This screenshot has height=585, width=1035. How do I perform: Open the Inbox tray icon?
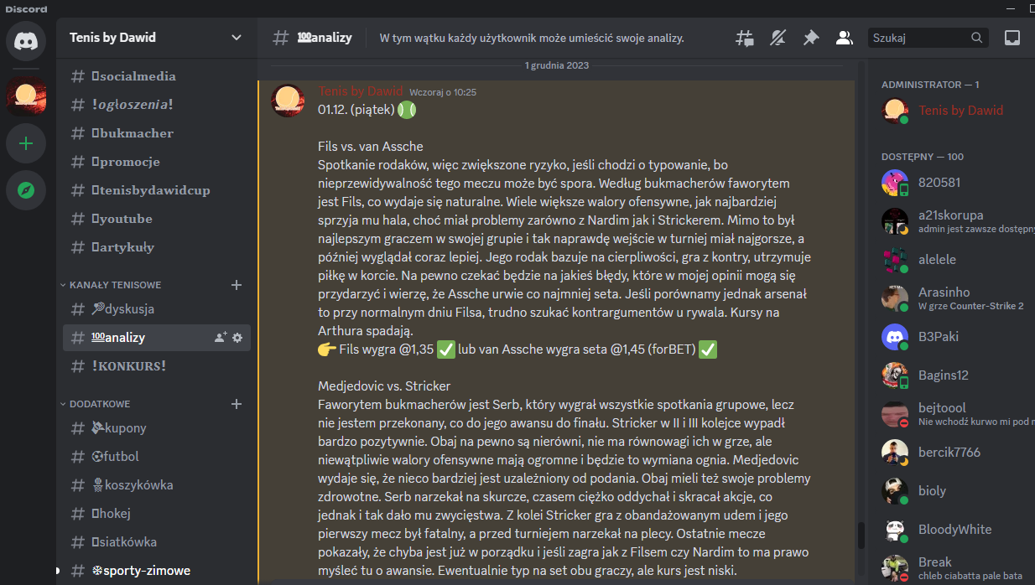point(1012,38)
